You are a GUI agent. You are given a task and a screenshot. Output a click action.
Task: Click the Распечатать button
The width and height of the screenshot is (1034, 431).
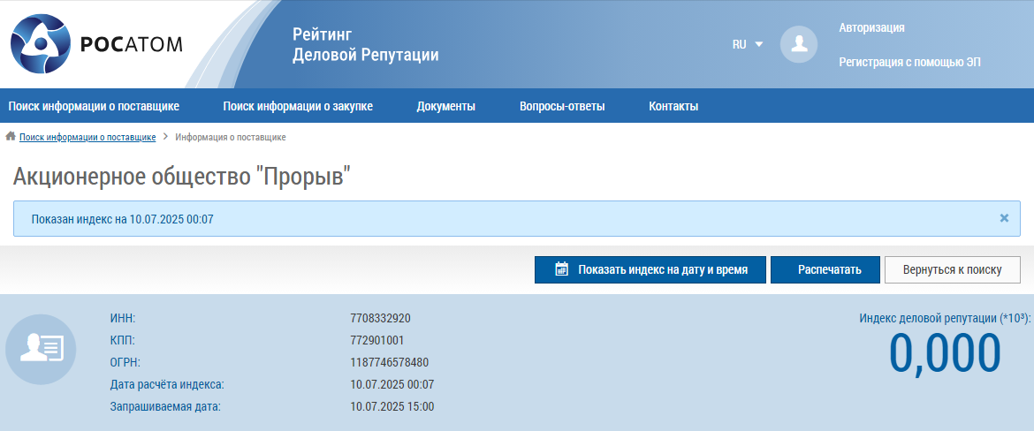tap(825, 269)
